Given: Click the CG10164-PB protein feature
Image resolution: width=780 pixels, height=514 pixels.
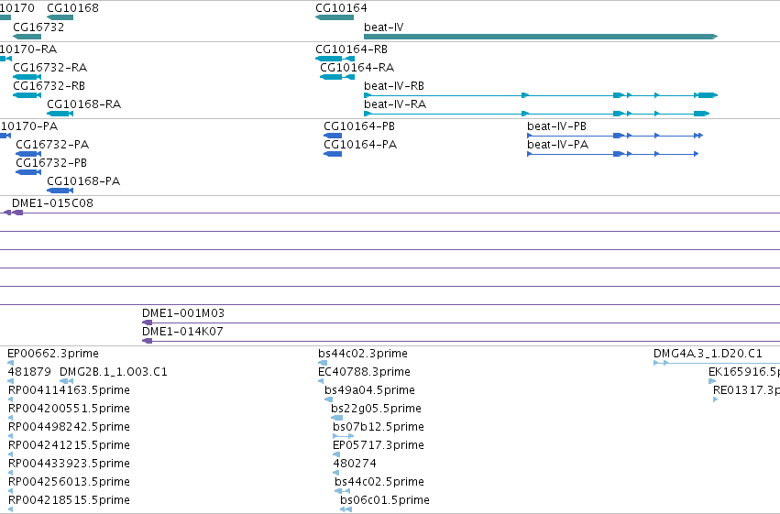Looking at the screenshot, I should [333, 136].
